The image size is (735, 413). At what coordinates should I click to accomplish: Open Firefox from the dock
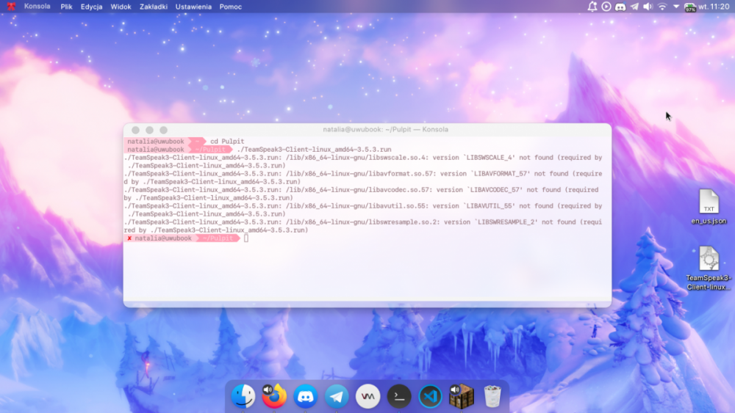[274, 396]
